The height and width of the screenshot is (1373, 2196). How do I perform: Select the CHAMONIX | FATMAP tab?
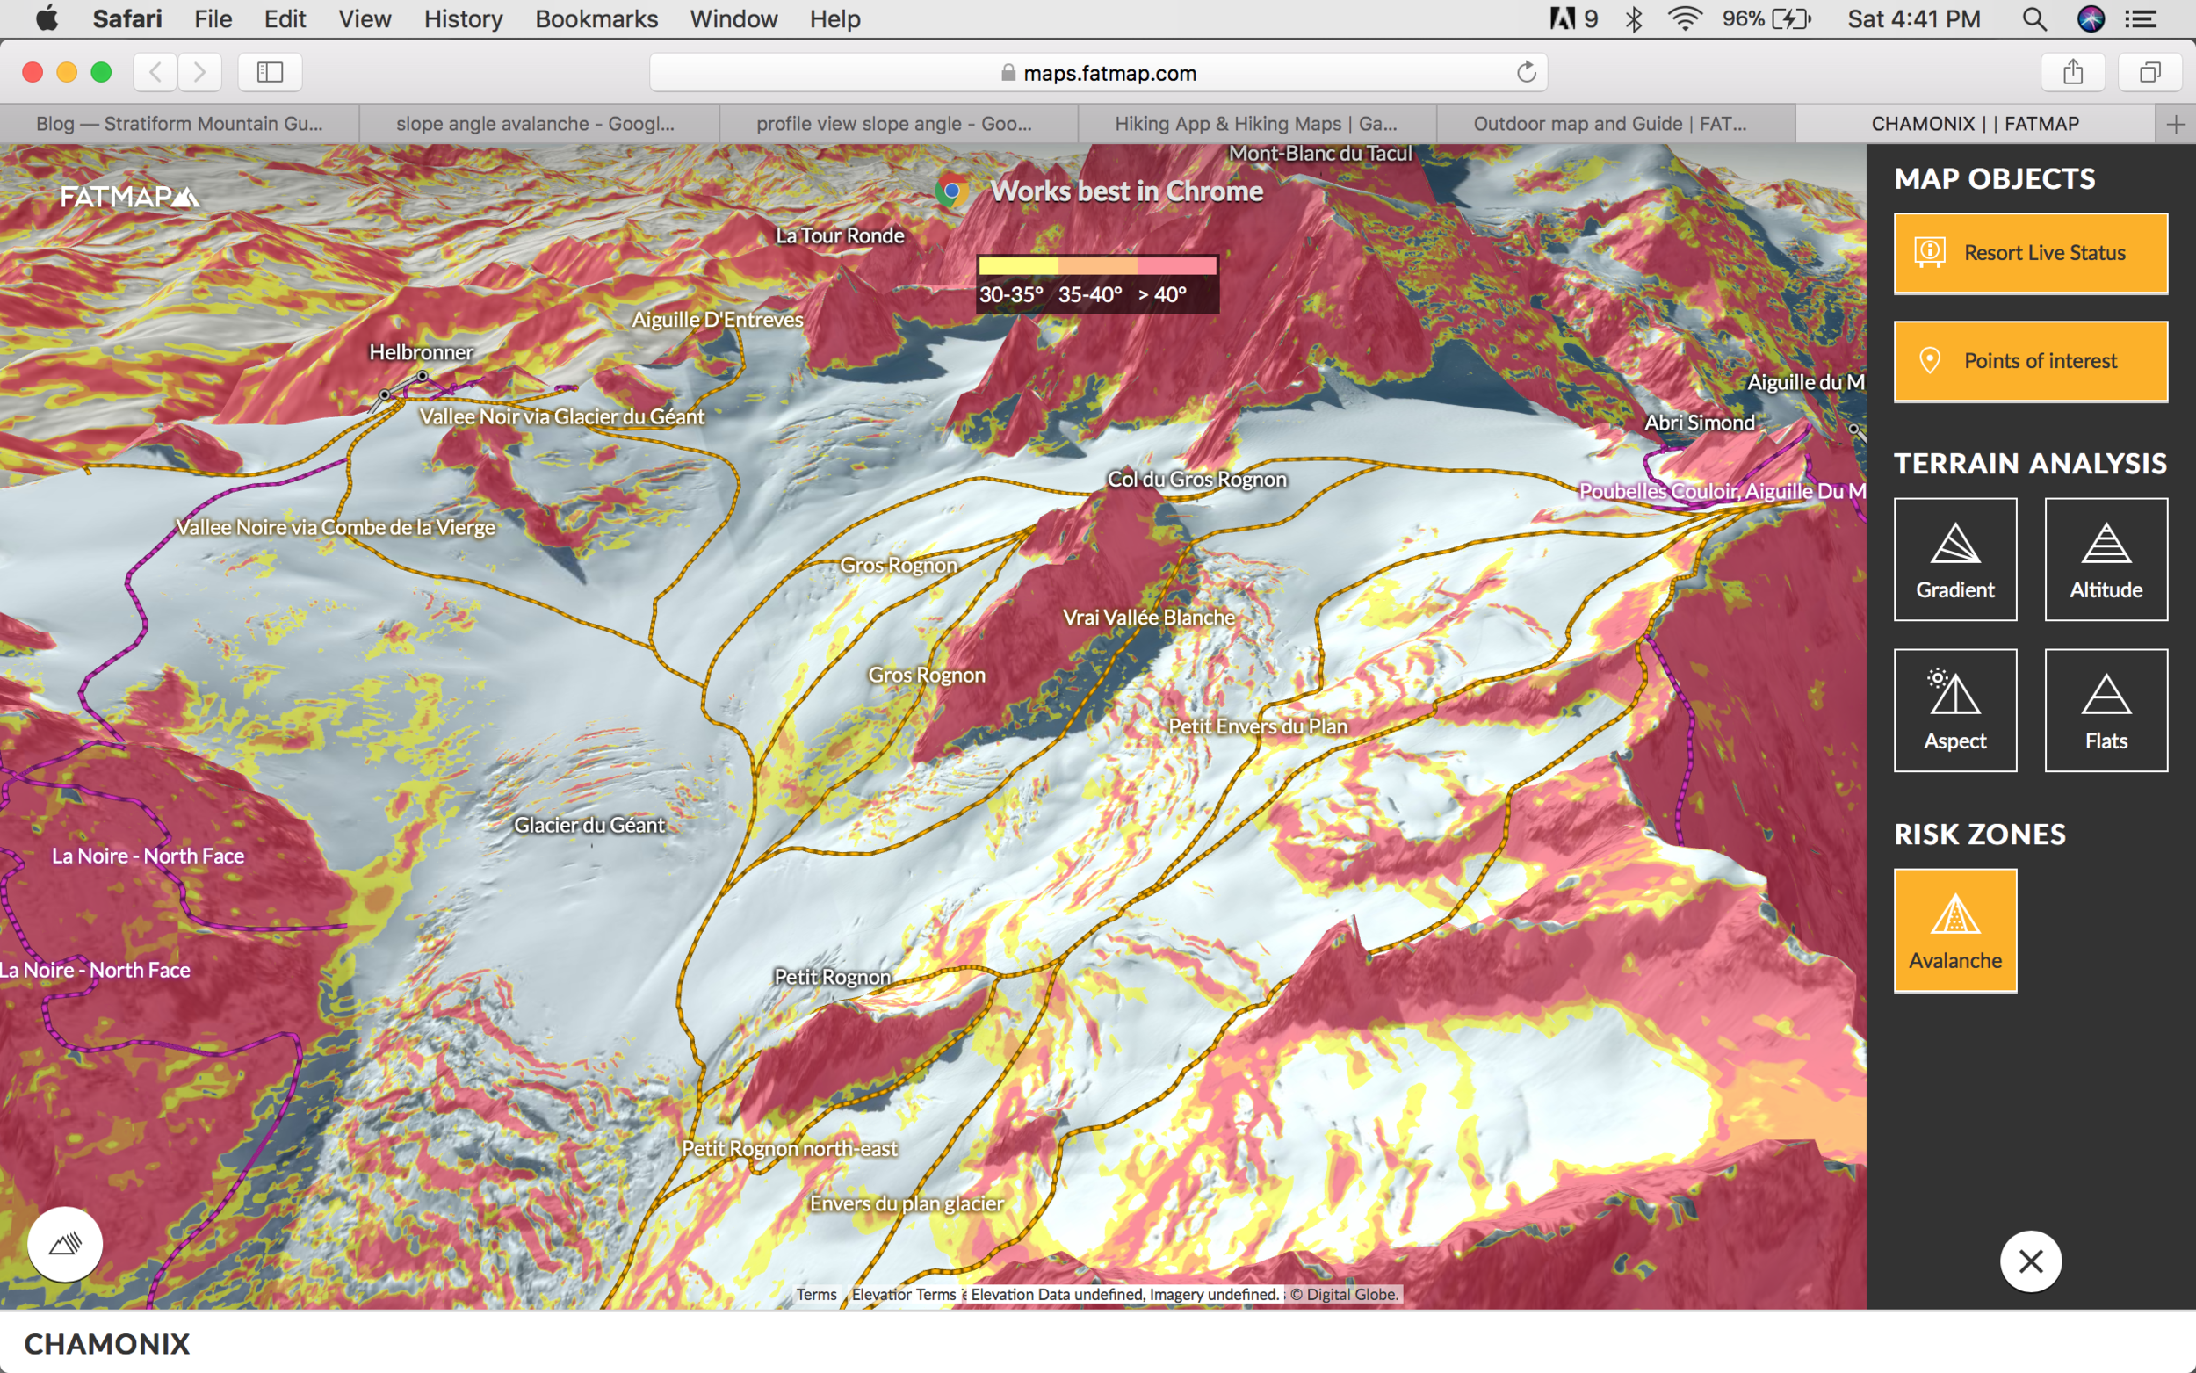[1975, 124]
